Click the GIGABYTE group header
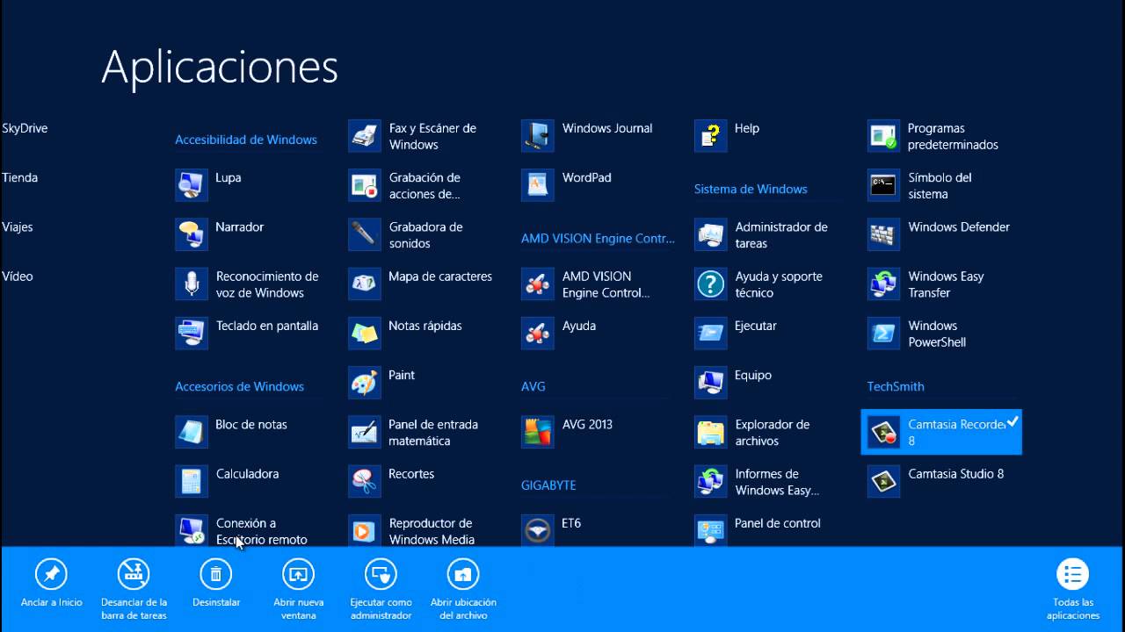This screenshot has height=632, width=1125. tap(548, 485)
